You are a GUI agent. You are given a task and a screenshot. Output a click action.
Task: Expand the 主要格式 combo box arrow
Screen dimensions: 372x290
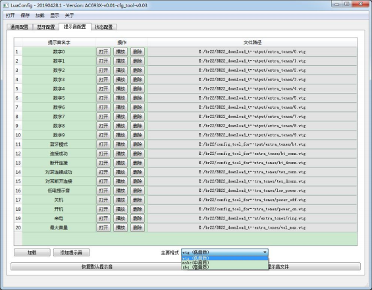tap(265, 252)
